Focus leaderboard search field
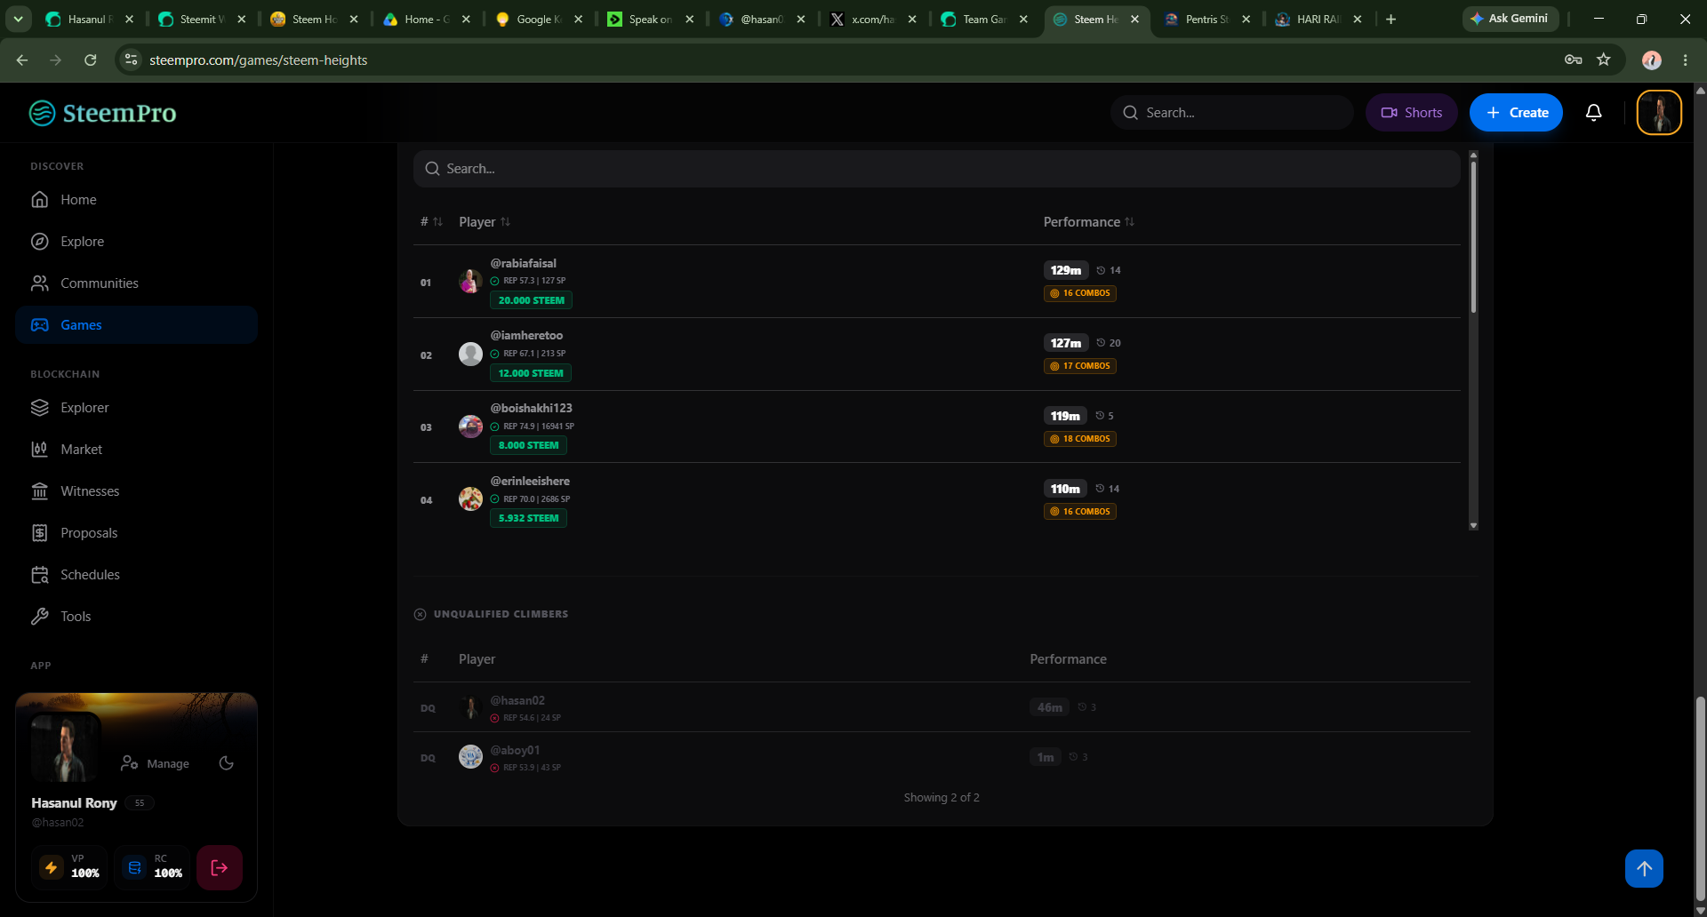Image resolution: width=1707 pixels, height=917 pixels. pyautogui.click(x=936, y=169)
